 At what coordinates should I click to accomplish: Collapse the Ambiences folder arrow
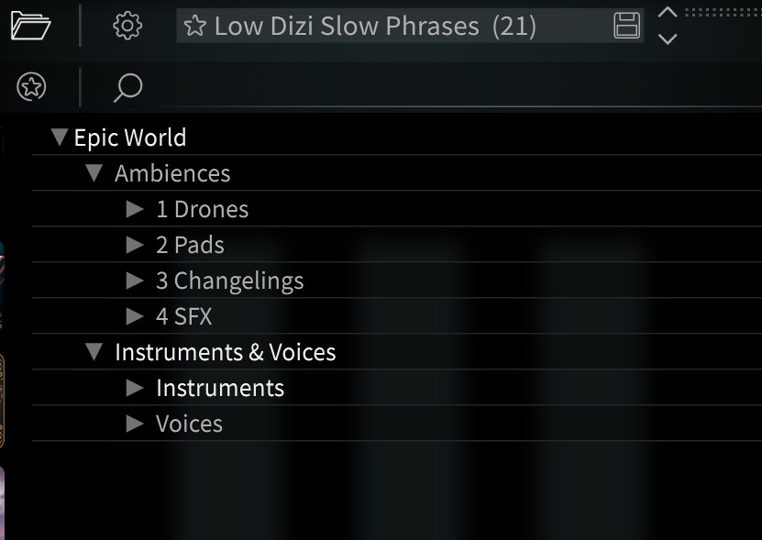(94, 173)
